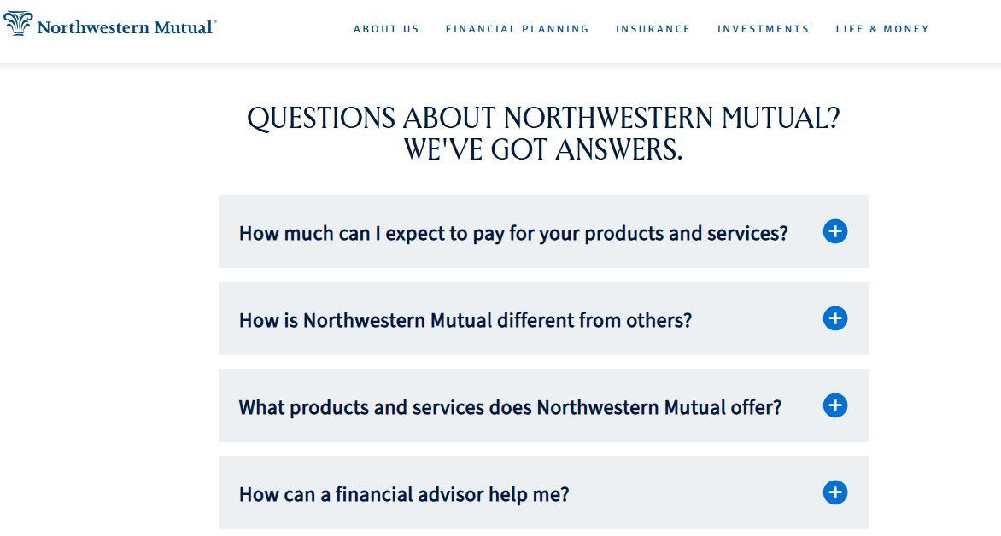Click the plus icon for the financial advisor question
Image resolution: width=1001 pixels, height=536 pixels.
(x=834, y=492)
